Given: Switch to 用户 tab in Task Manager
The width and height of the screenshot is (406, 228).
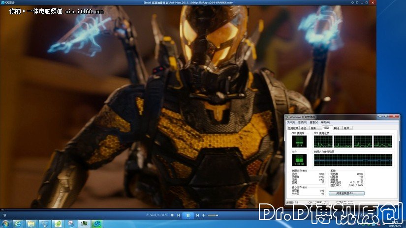Looking at the screenshot, I should tap(347, 128).
